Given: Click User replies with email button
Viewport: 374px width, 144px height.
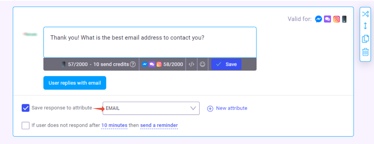Looking at the screenshot, I should 75,83.
